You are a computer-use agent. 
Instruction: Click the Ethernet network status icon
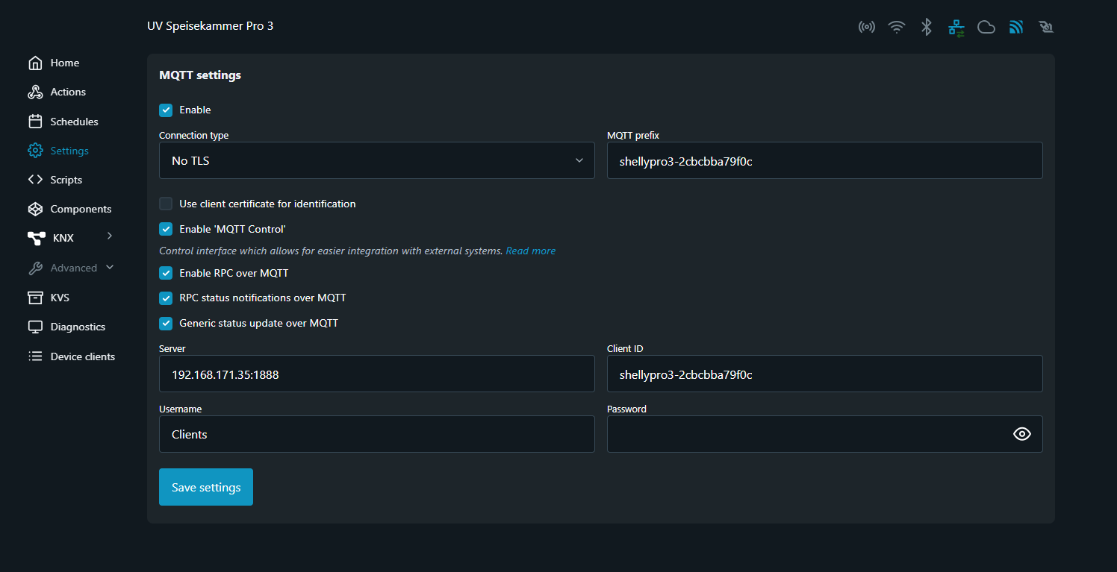click(956, 28)
